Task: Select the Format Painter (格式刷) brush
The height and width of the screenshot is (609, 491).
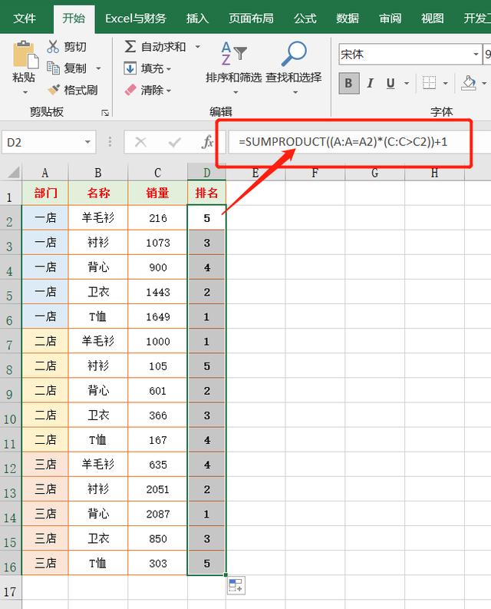Action: click(x=53, y=90)
